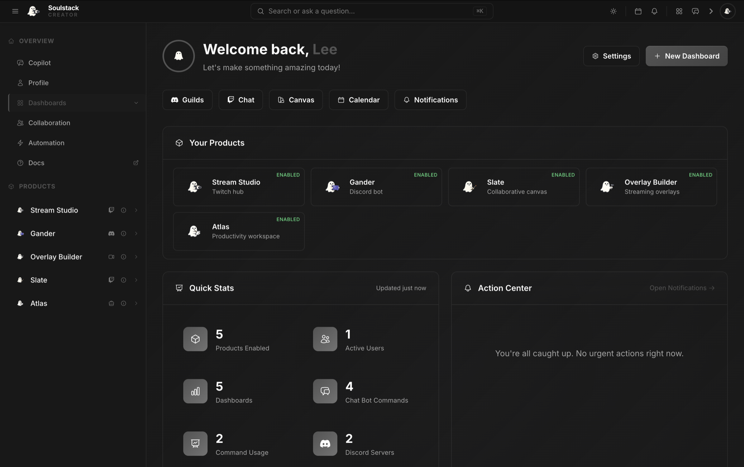
Task: Click the Twitch icon on Slate row
Action: [x=111, y=280]
